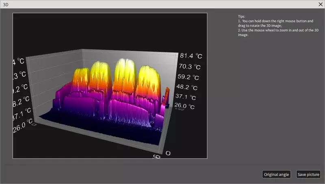Click the 70.3 °C axis label
The image size is (325, 184).
click(190, 67)
